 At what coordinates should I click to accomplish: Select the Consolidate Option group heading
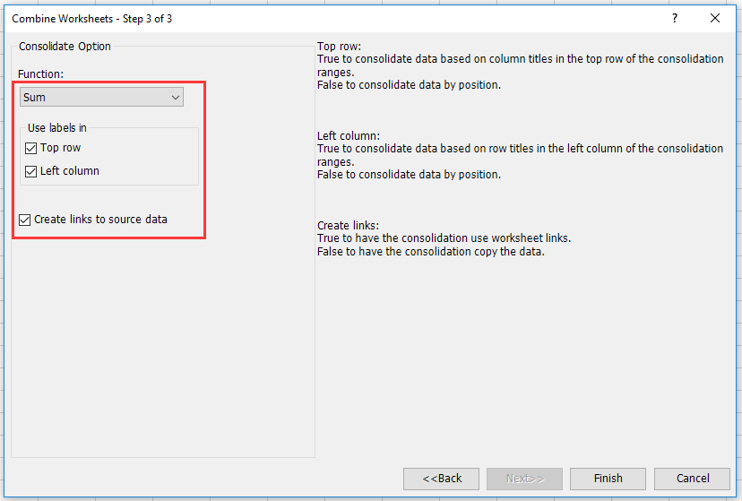(x=65, y=46)
